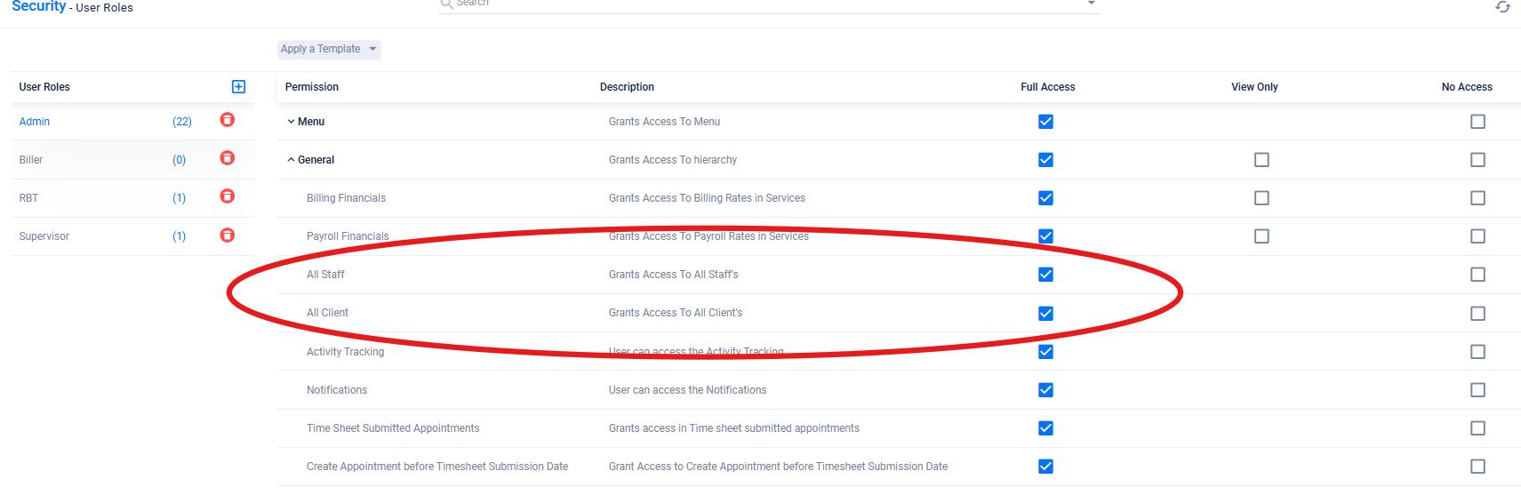
Task: Delete the Admin role
Action: pos(228,120)
